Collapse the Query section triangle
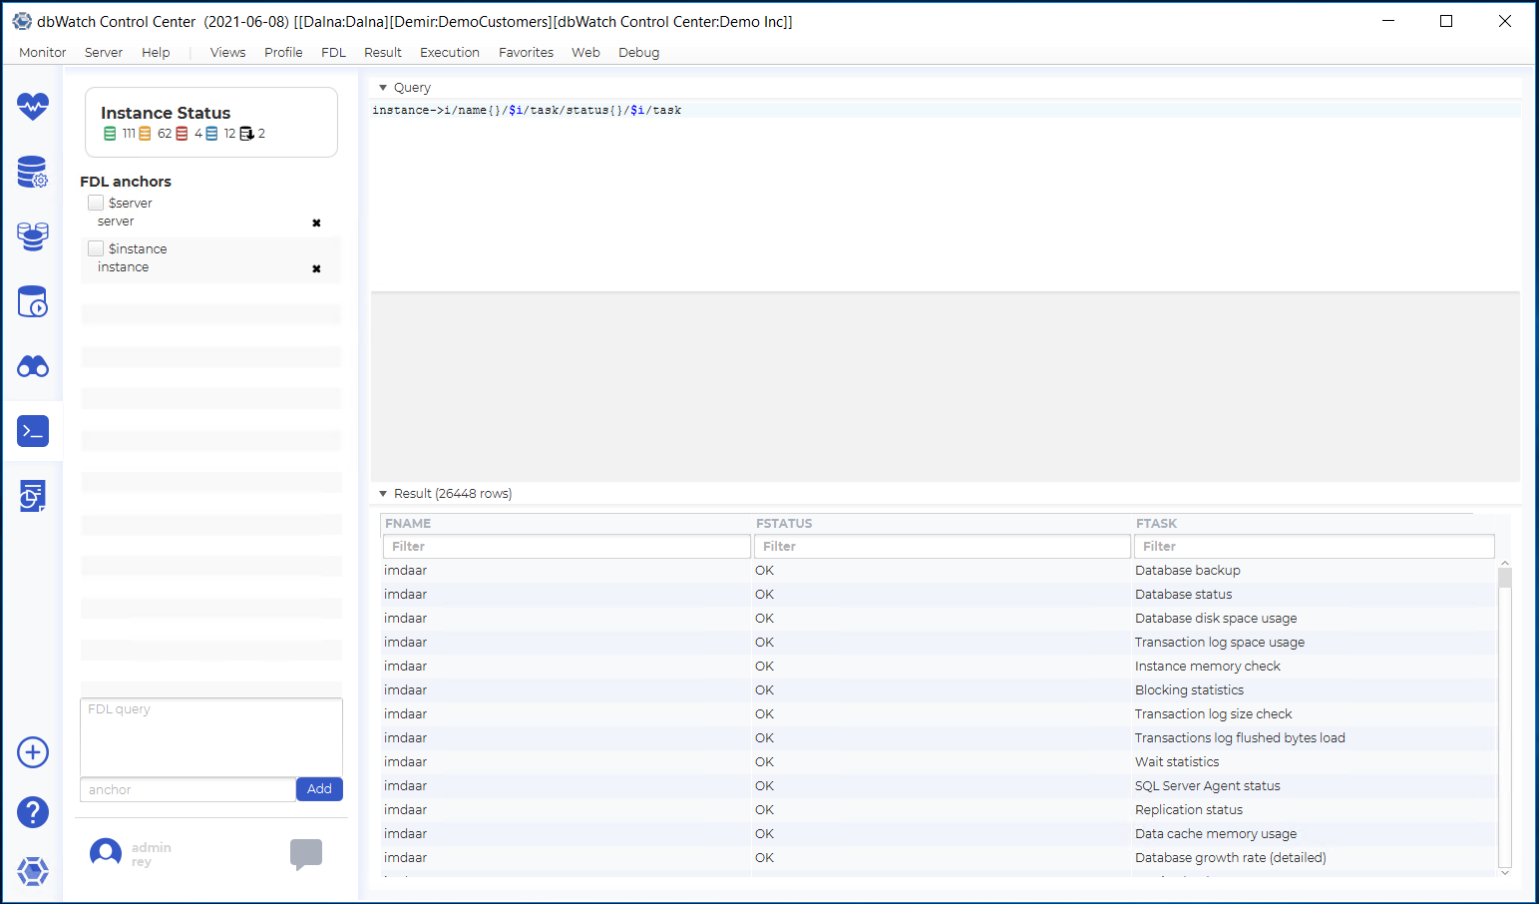 tap(383, 88)
